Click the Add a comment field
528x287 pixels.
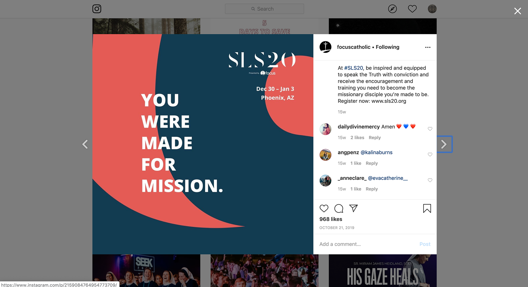coord(367,244)
